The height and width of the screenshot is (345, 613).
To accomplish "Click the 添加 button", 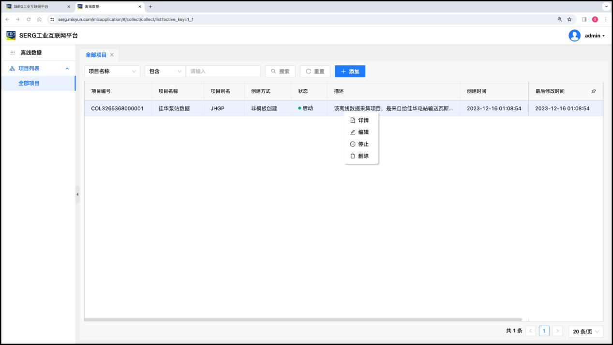I will [x=350, y=72].
